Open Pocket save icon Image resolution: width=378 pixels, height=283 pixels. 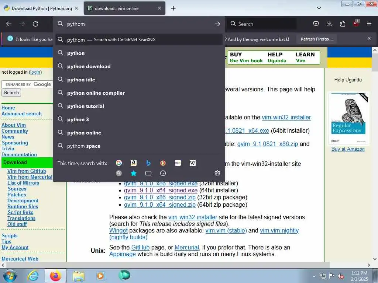click(316, 24)
